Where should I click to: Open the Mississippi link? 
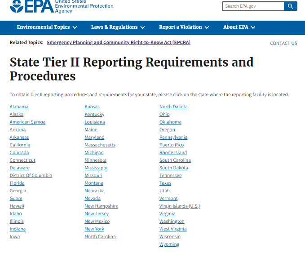(x=96, y=168)
